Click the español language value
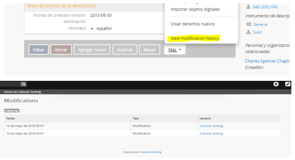The image size is (295, 160). (x=104, y=28)
